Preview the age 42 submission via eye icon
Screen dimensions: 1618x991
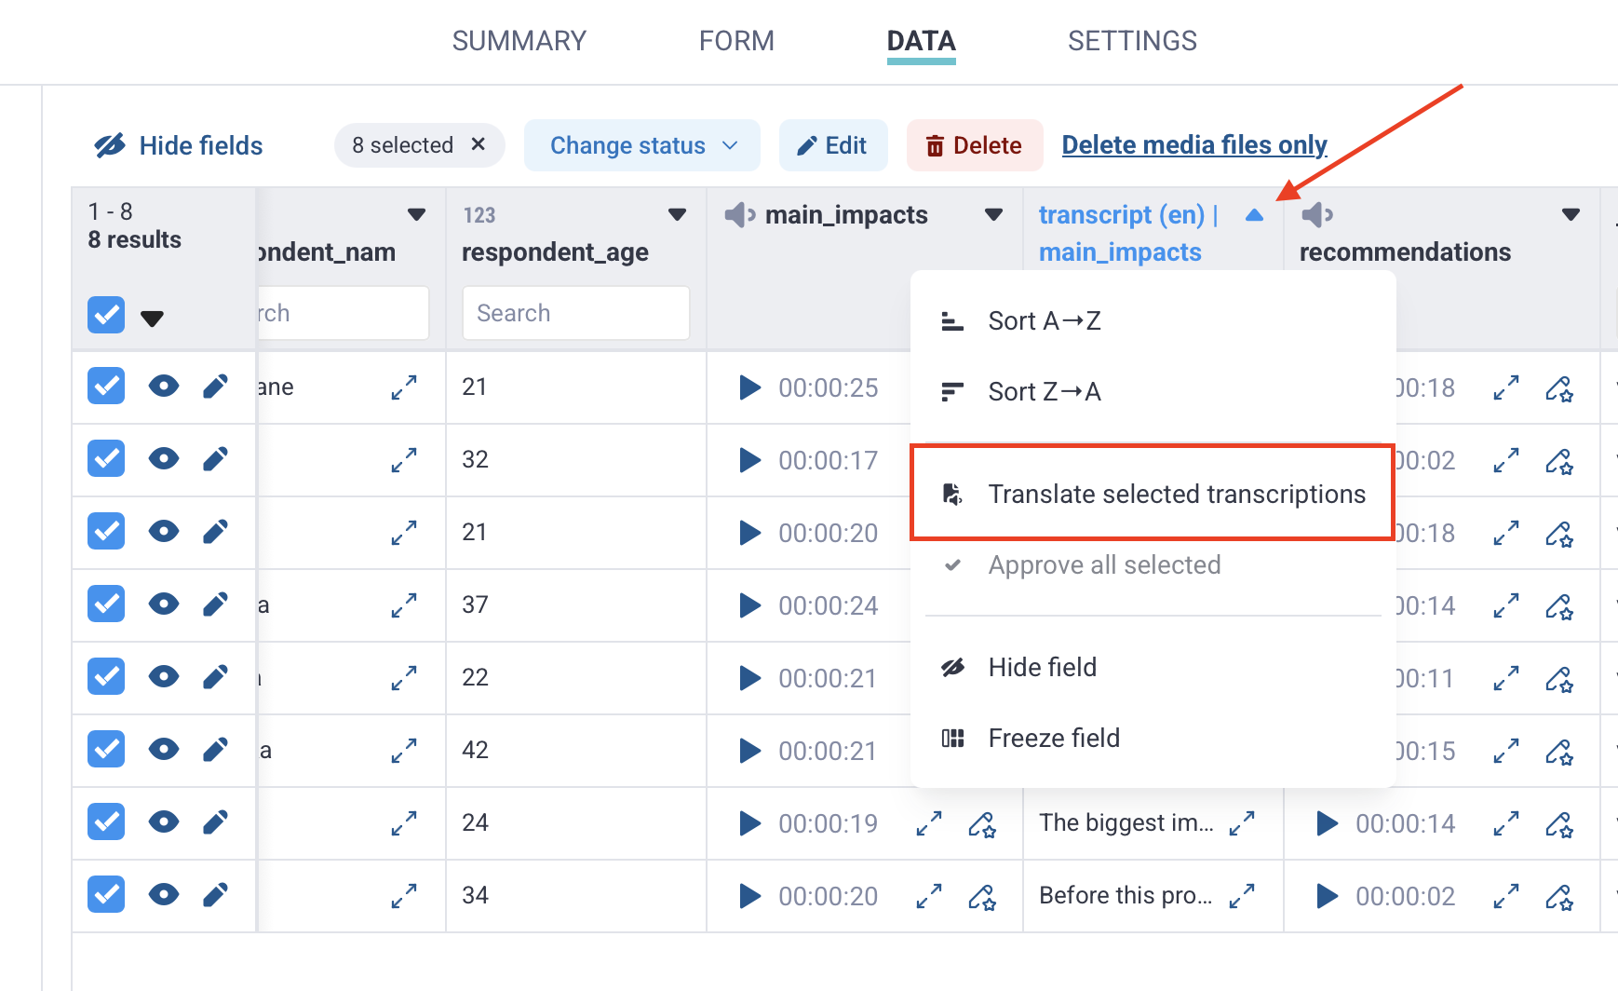[x=164, y=750]
